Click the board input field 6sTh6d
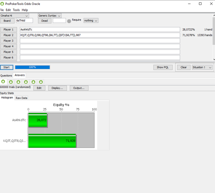 click(24, 21)
